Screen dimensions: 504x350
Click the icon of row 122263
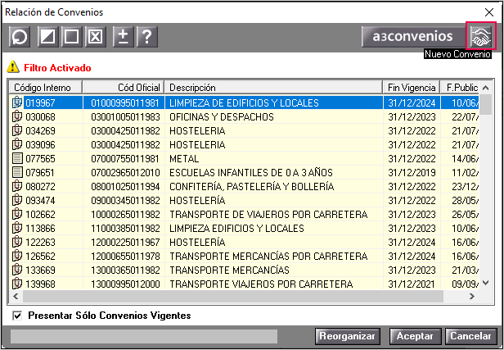click(x=17, y=242)
